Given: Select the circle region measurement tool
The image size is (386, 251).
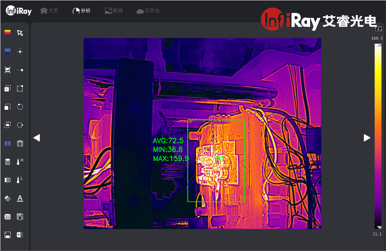Looking at the screenshot, I should 20,107.
